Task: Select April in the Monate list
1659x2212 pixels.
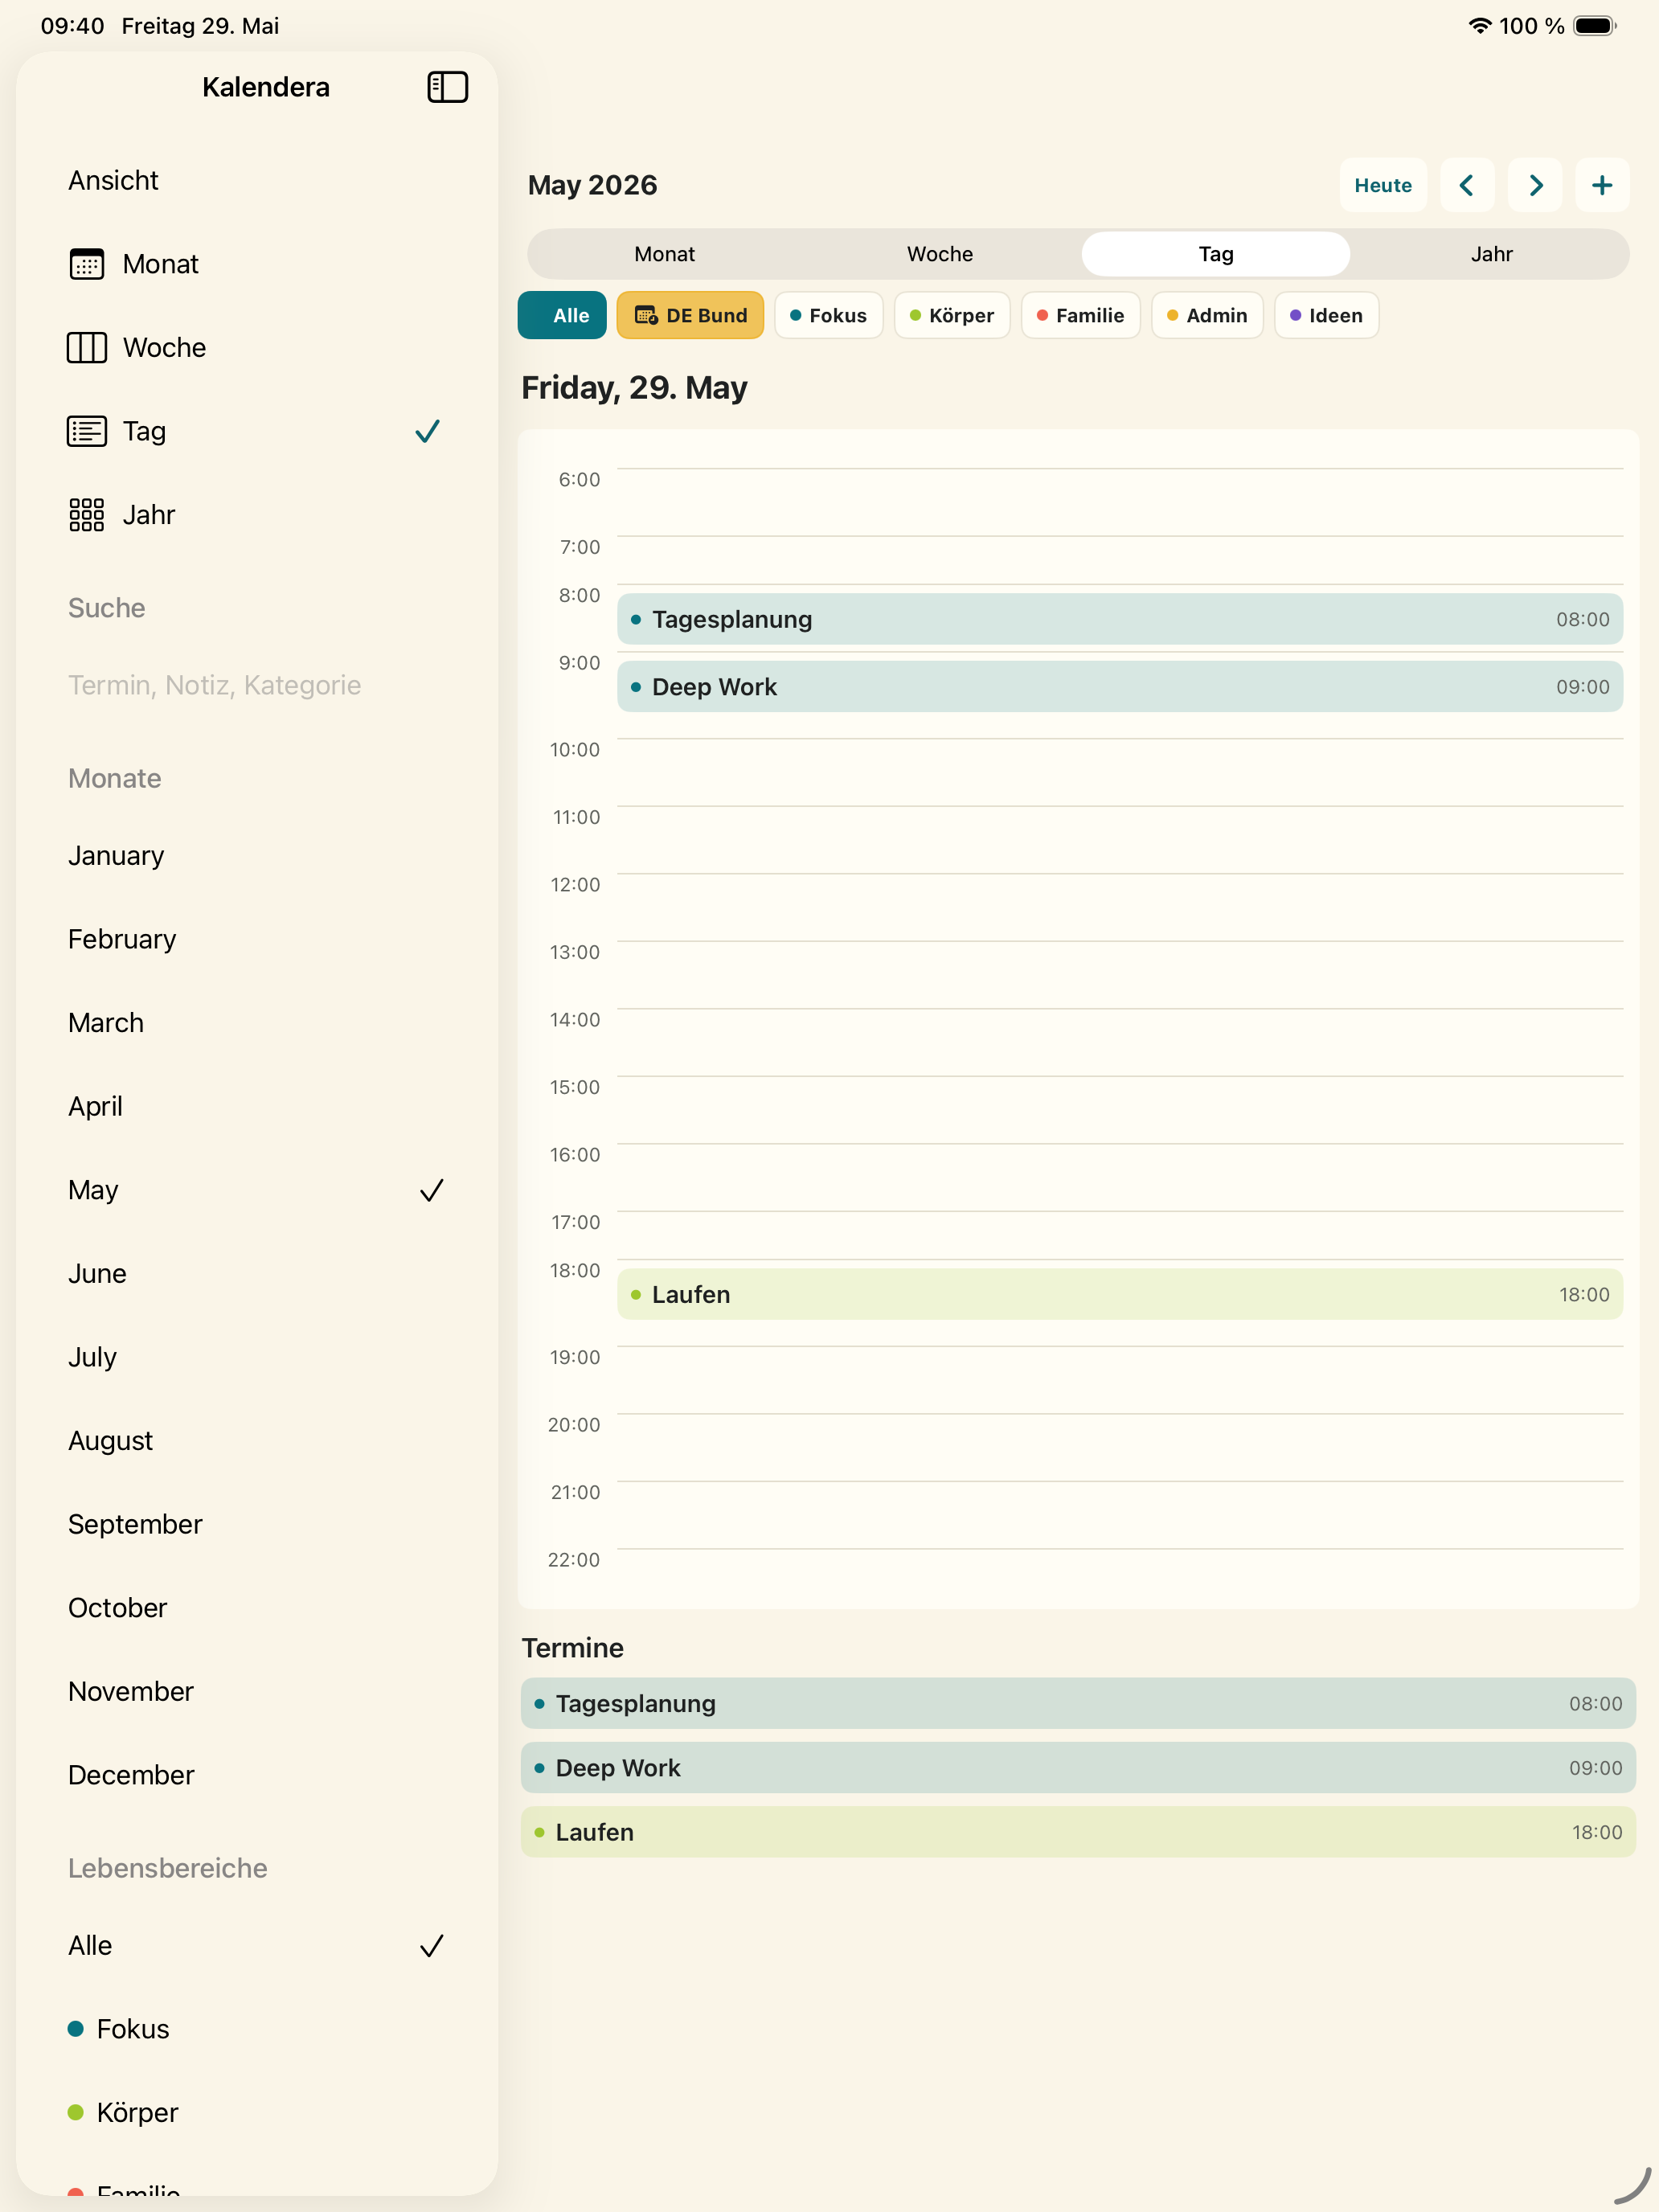Action: 257,1106
